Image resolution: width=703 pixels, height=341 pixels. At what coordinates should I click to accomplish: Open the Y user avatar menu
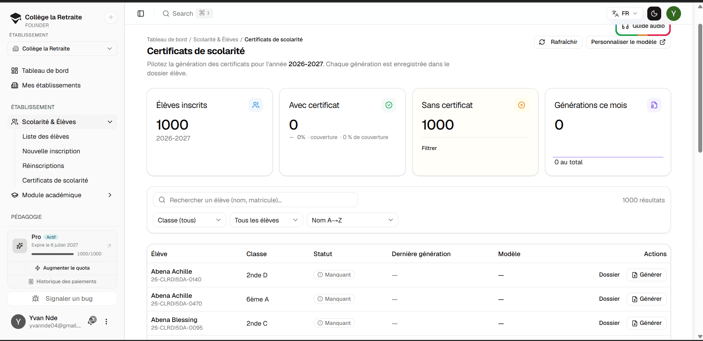pyautogui.click(x=674, y=14)
